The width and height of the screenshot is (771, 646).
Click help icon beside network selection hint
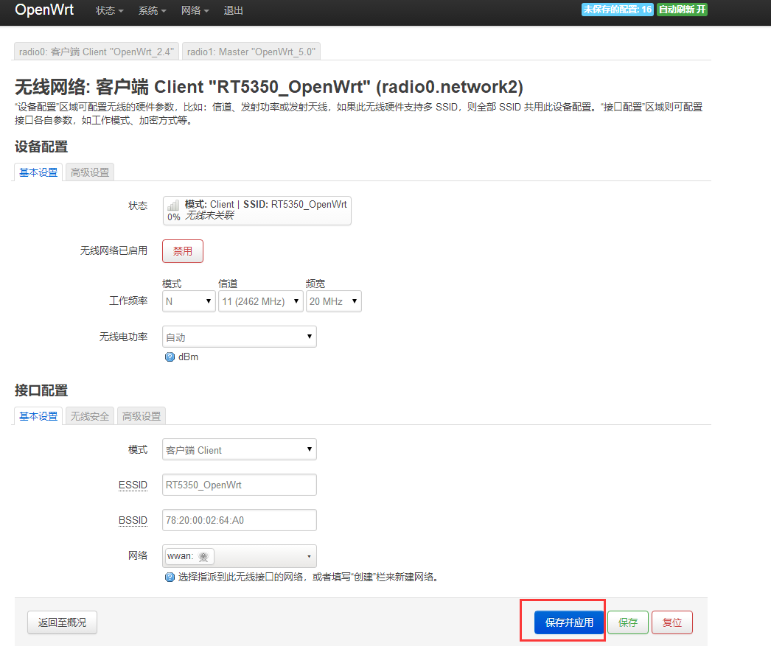170,577
